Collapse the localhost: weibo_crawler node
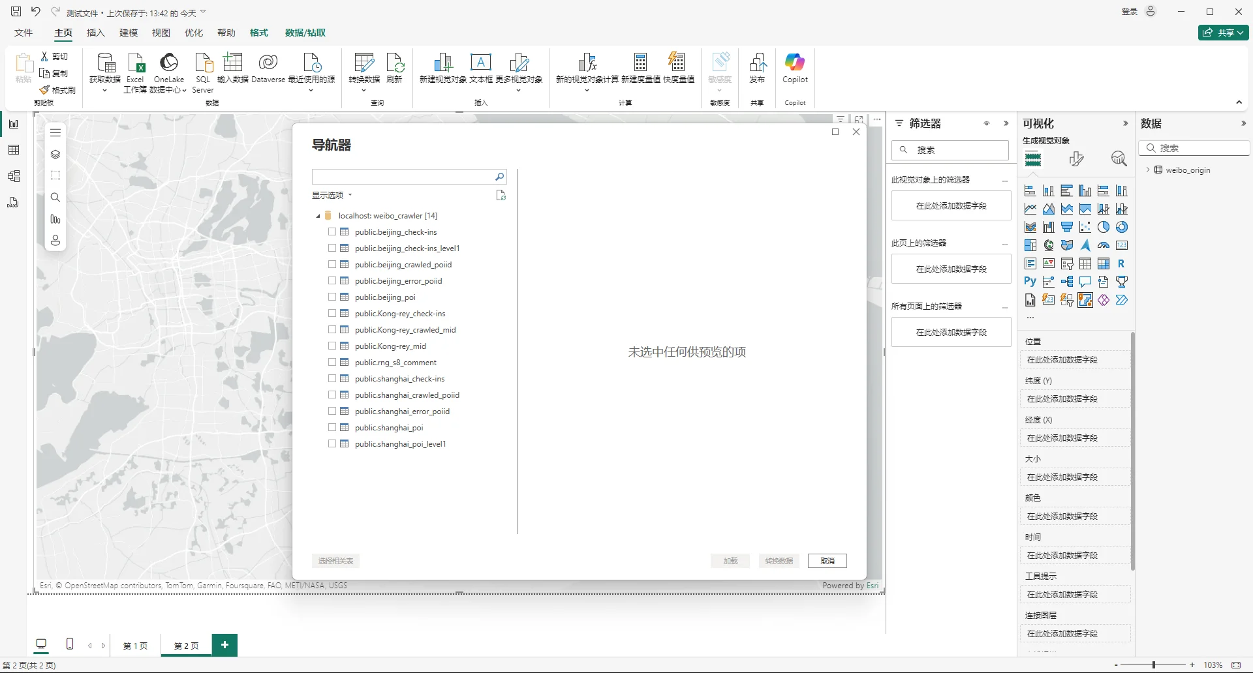 point(318,215)
